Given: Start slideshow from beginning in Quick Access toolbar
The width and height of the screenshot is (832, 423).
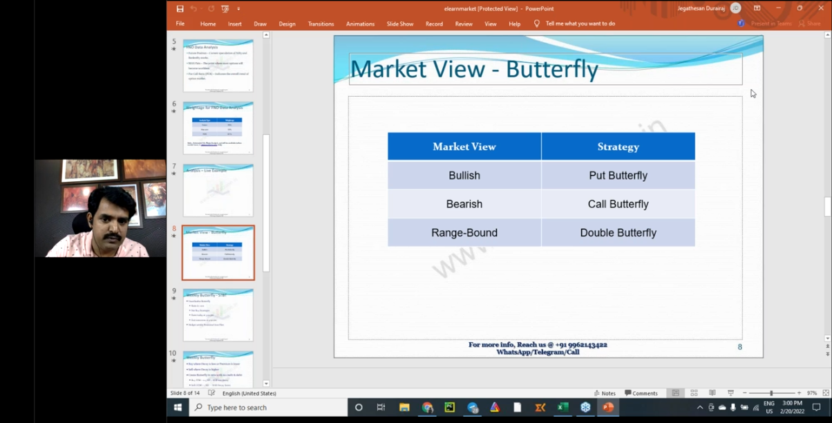Looking at the screenshot, I should click(225, 8).
